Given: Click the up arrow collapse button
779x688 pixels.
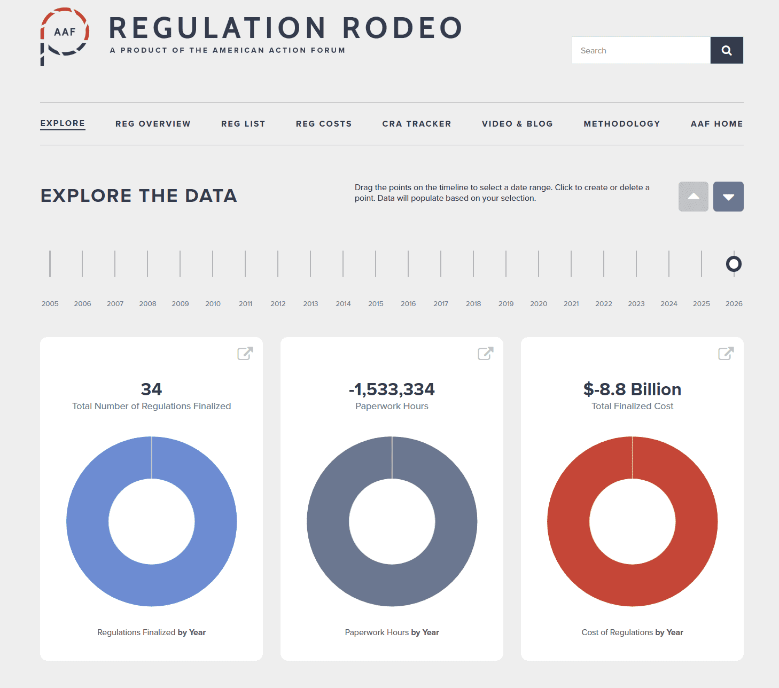Looking at the screenshot, I should pyautogui.click(x=693, y=197).
